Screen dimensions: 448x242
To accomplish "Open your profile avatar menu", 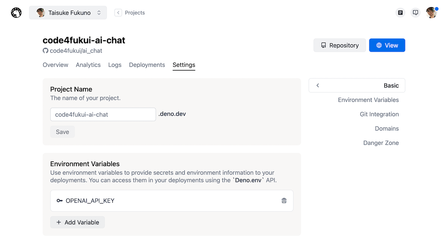I will pyautogui.click(x=431, y=12).
